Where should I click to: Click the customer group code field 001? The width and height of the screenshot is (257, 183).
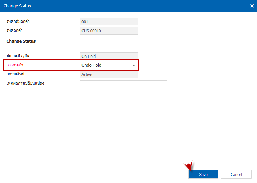tap(109, 22)
